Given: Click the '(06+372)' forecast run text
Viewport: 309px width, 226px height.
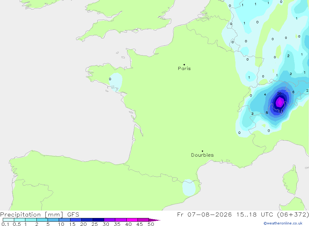Looking at the screenshot, I should click(x=293, y=215).
